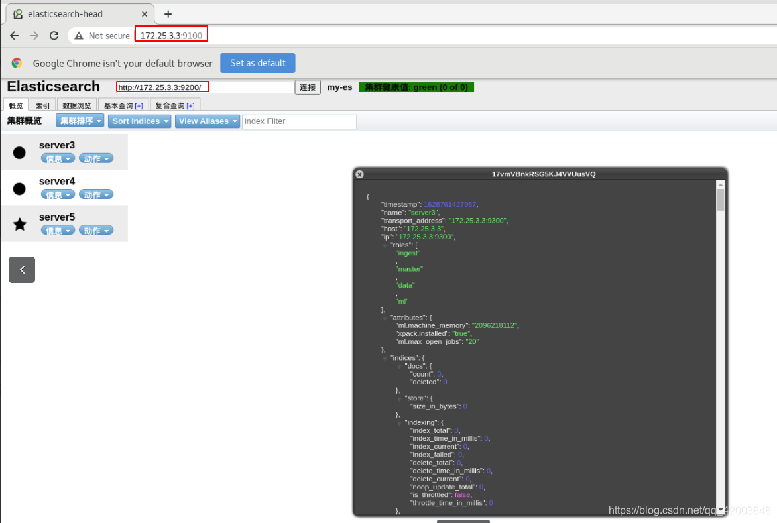Image resolution: width=777 pixels, height=523 pixels.
Task: Close the node info popup window
Action: (360, 174)
